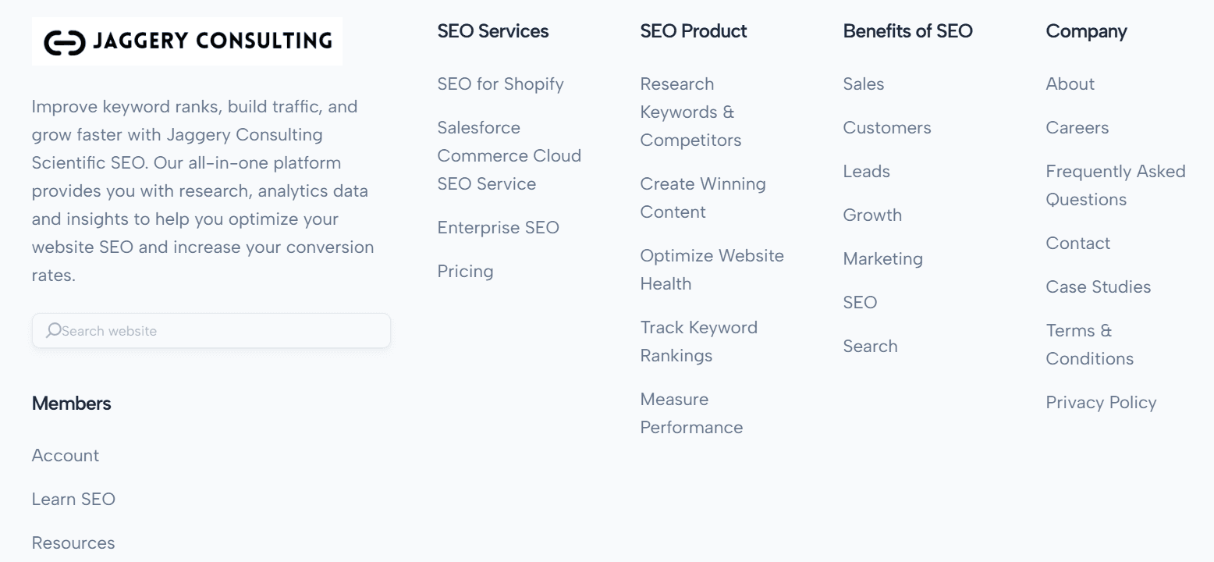
Task: Select Create Winning Content
Action: (702, 197)
